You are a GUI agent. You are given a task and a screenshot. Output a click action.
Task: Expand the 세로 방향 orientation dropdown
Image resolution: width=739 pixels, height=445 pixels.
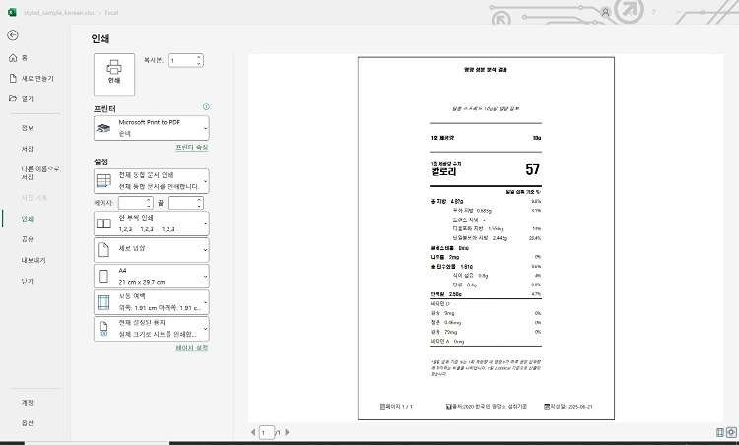pyautogui.click(x=151, y=249)
